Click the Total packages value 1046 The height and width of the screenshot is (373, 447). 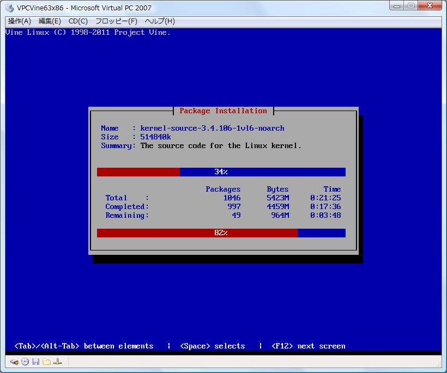click(232, 198)
